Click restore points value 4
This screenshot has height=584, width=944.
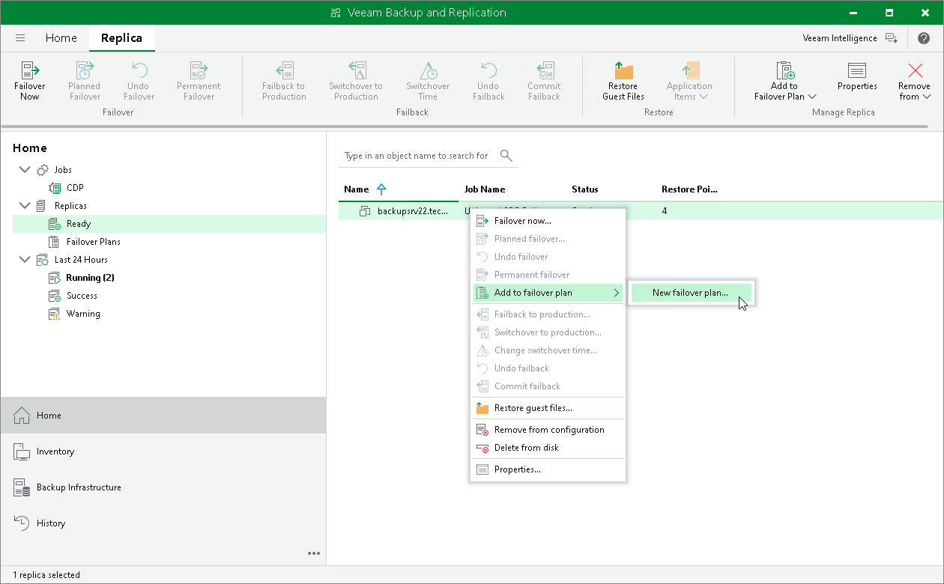[665, 211]
